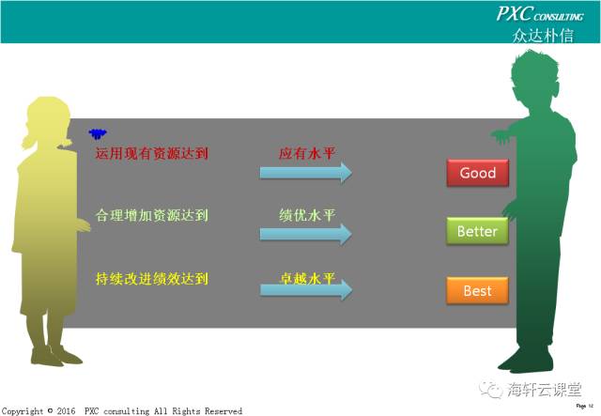
Task: Click the arrow beneath 绩优水平
Action: [305, 233]
